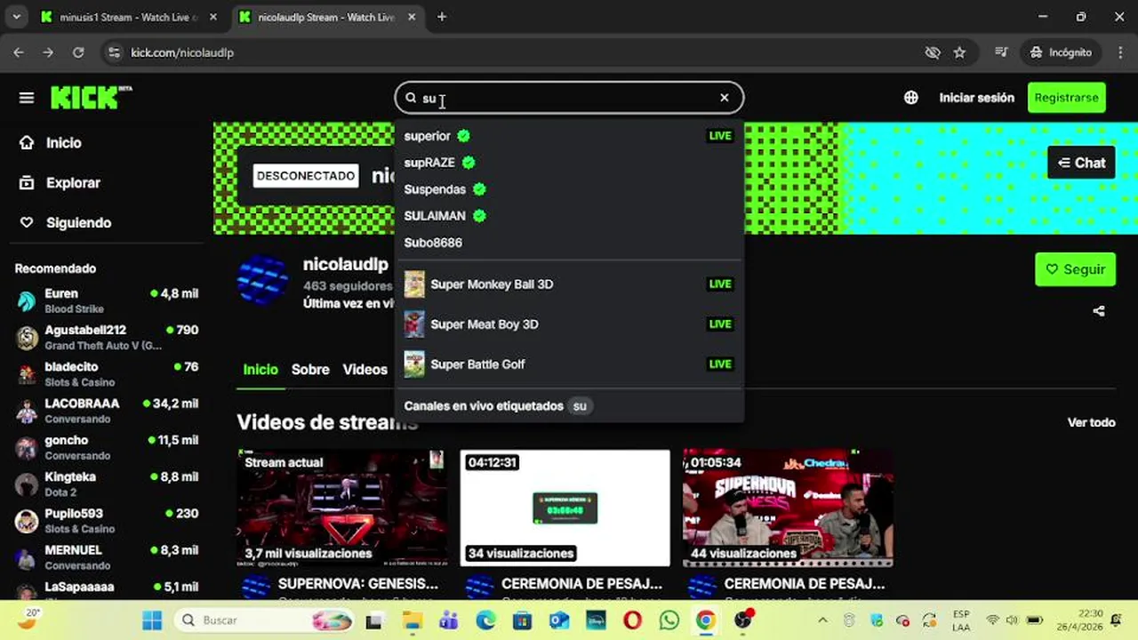This screenshot has height=640, width=1138.
Task: Open Agustabell212 recommended channel
Action: (107, 337)
